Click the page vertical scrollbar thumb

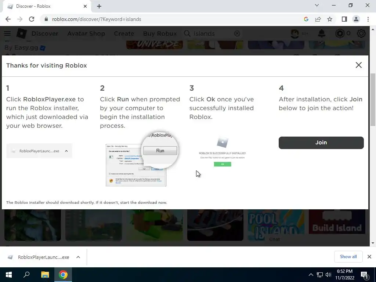(373, 100)
